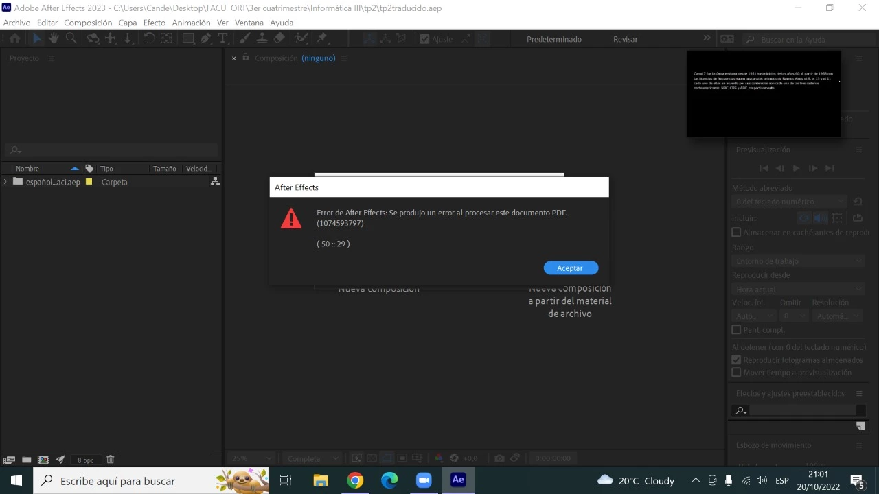The image size is (879, 494).
Task: Select the Home icon in the toolbar
Action: (14, 39)
